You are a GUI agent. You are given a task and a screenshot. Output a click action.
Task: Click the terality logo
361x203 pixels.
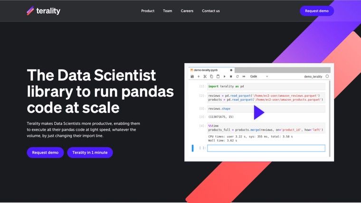coord(44,11)
